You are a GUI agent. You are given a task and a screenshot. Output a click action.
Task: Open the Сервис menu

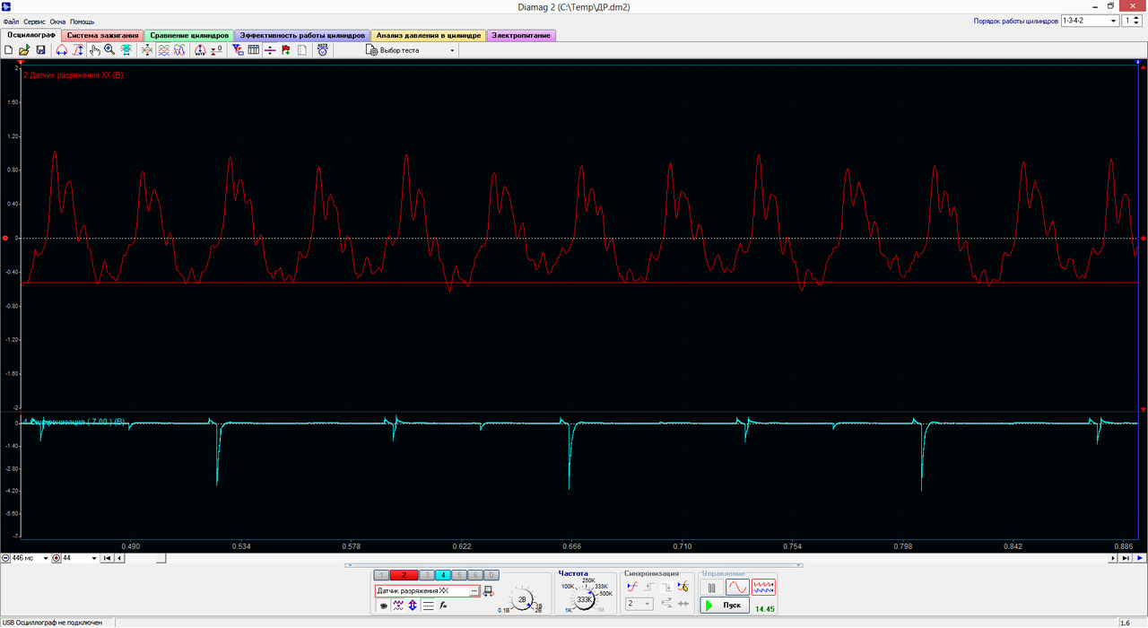click(35, 21)
